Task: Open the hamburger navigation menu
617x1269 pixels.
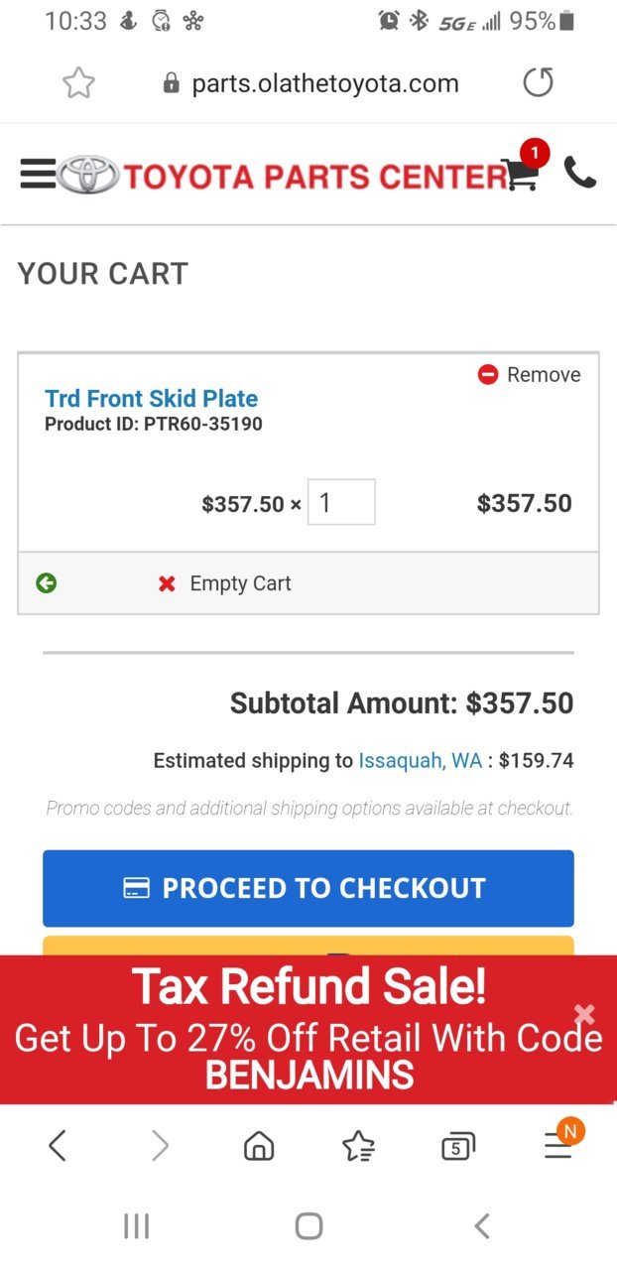Action: [x=38, y=175]
